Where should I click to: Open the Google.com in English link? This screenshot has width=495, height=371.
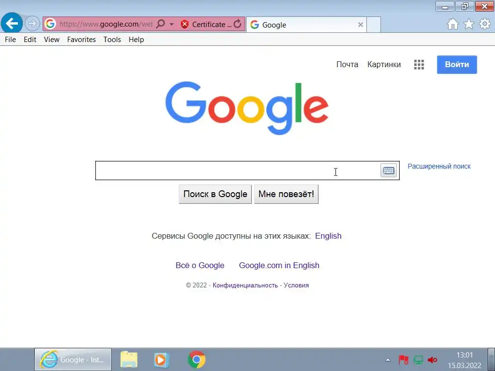[279, 265]
